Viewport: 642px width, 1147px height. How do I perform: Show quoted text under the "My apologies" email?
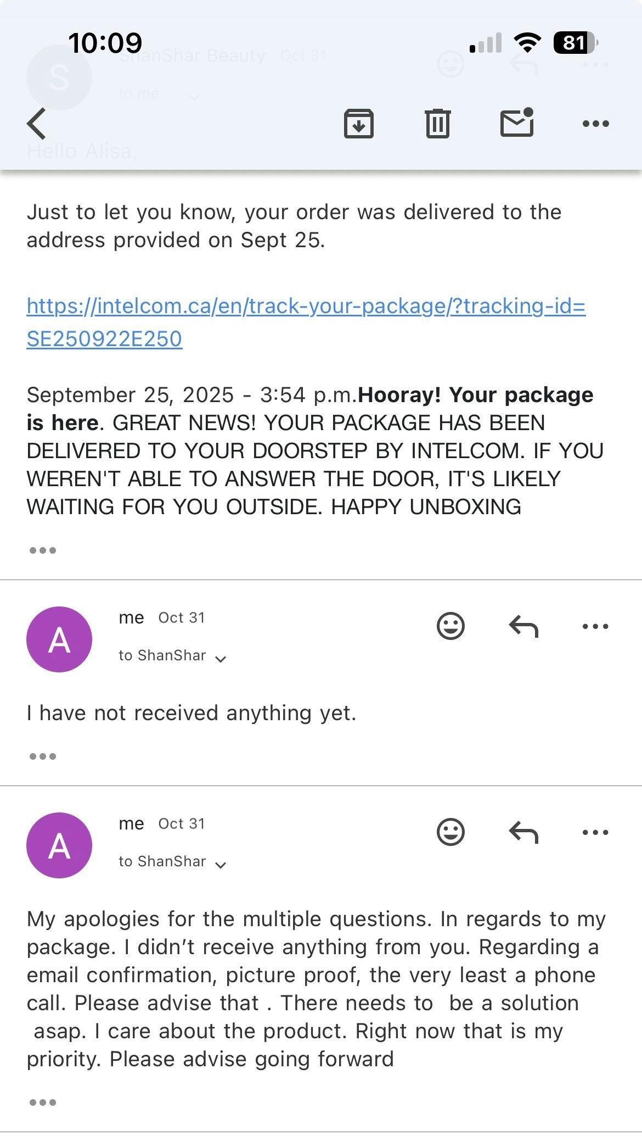pyautogui.click(x=43, y=1102)
